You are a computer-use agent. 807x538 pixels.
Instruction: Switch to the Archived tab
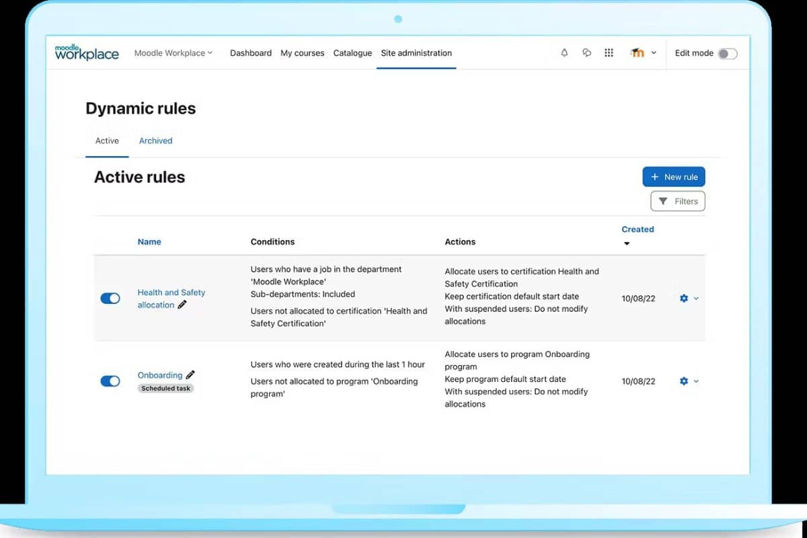coord(155,141)
